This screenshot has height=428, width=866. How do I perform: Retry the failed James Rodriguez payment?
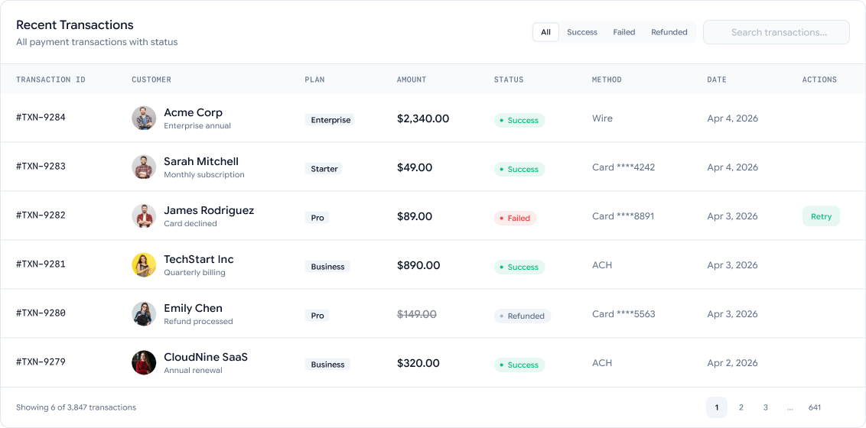[821, 216]
